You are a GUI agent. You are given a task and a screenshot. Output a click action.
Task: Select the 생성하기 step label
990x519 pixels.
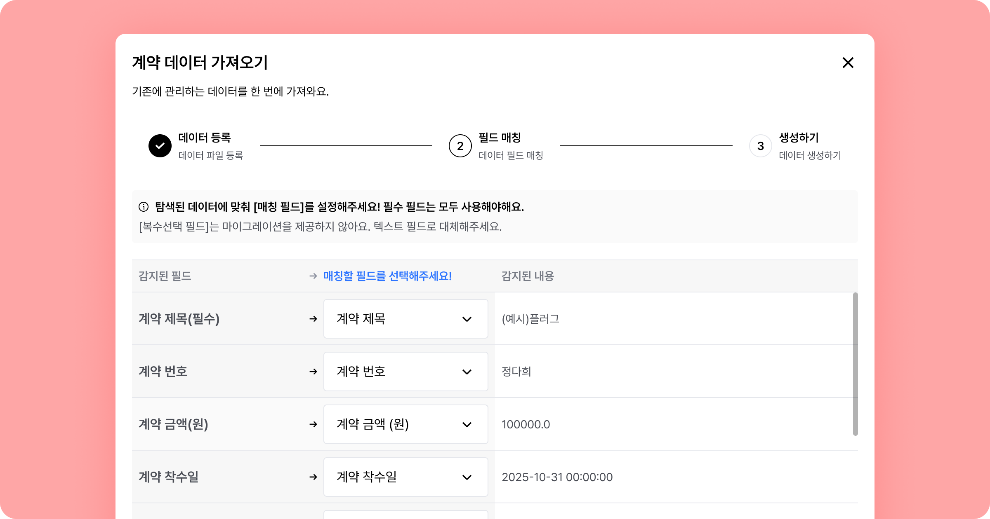tap(799, 138)
